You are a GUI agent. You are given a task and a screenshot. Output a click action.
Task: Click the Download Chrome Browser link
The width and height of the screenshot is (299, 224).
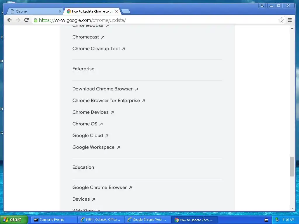coord(105,89)
